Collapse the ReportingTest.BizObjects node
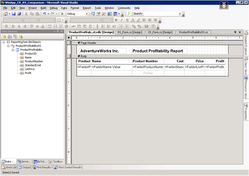249x176 pixels. [x=4, y=42]
